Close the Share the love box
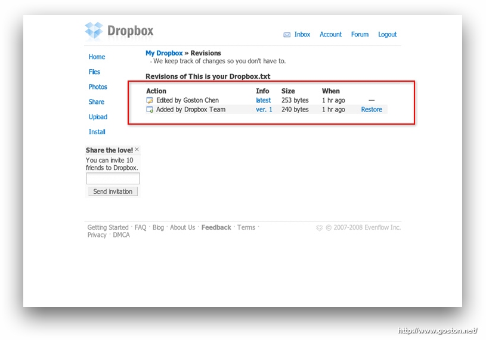486x340 pixels. 137,150
